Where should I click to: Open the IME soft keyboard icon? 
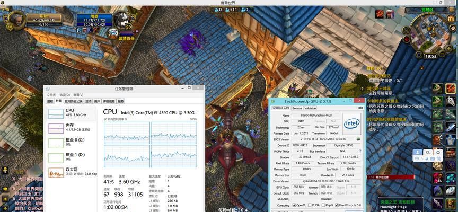click(x=434, y=158)
